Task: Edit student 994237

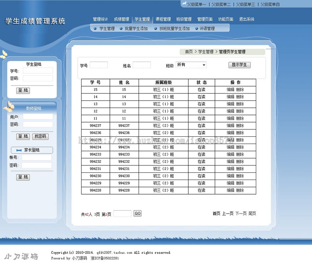Action: click(231, 126)
